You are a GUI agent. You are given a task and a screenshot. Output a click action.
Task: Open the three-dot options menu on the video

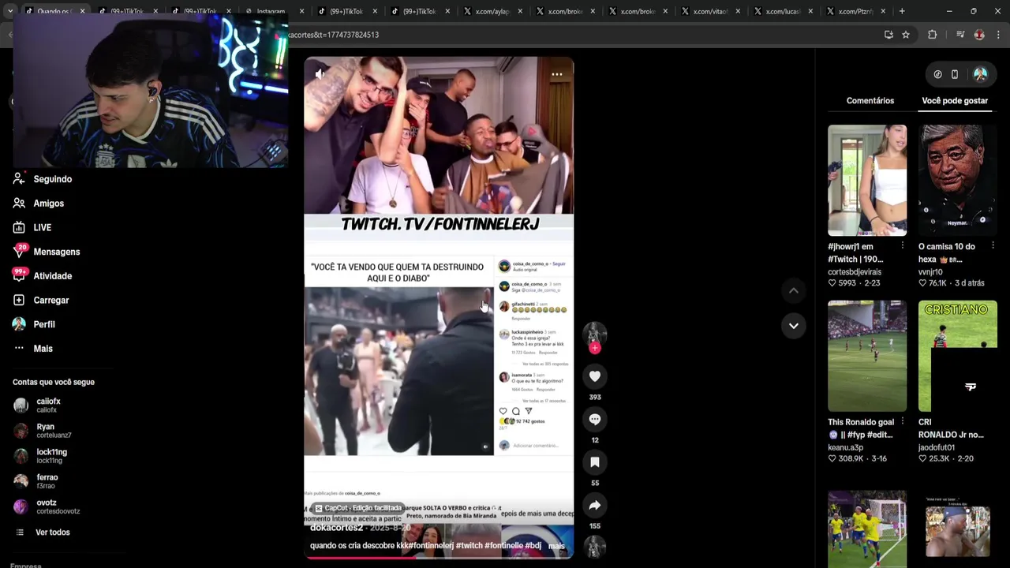[x=556, y=74]
